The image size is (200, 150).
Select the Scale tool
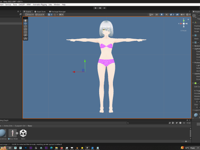[x=25, y=29]
